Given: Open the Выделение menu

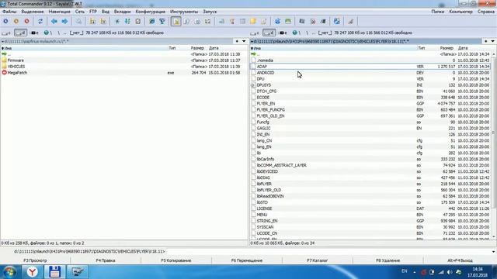Looking at the screenshot, I should (33, 12).
